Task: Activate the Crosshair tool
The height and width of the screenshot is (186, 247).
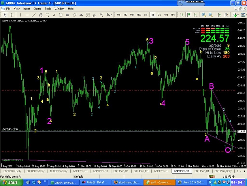Action: click(x=11, y=15)
